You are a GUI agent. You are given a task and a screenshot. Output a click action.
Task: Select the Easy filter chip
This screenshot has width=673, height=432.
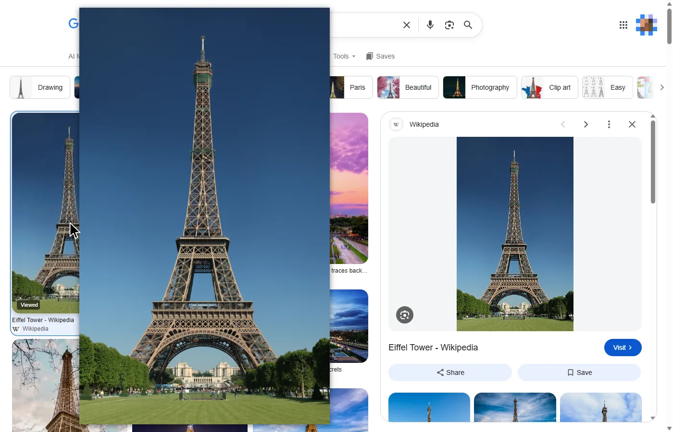point(608,87)
